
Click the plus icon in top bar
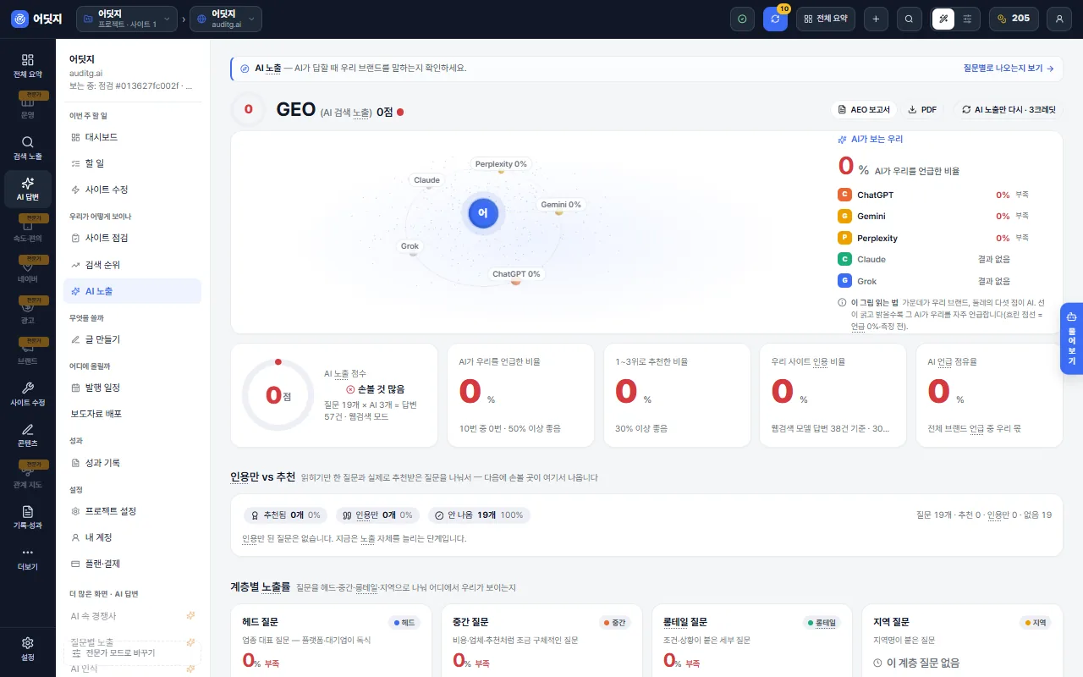tap(876, 19)
